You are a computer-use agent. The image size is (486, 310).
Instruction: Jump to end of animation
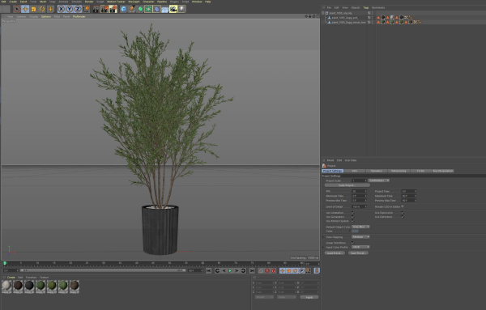[x=252, y=271]
